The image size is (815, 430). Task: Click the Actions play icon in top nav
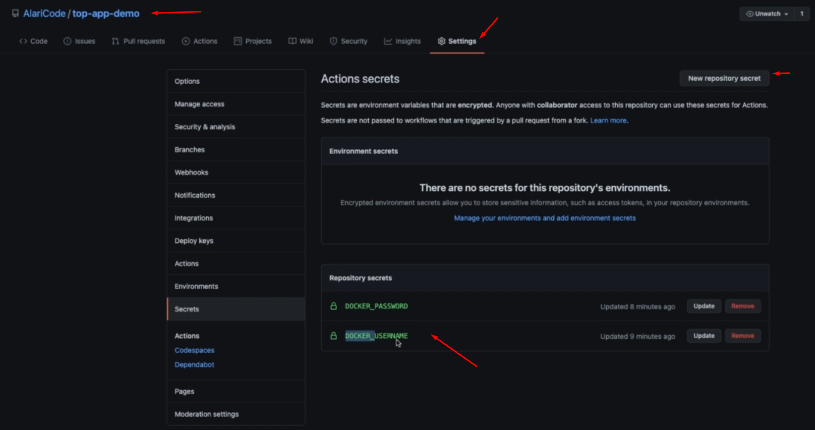coord(186,41)
